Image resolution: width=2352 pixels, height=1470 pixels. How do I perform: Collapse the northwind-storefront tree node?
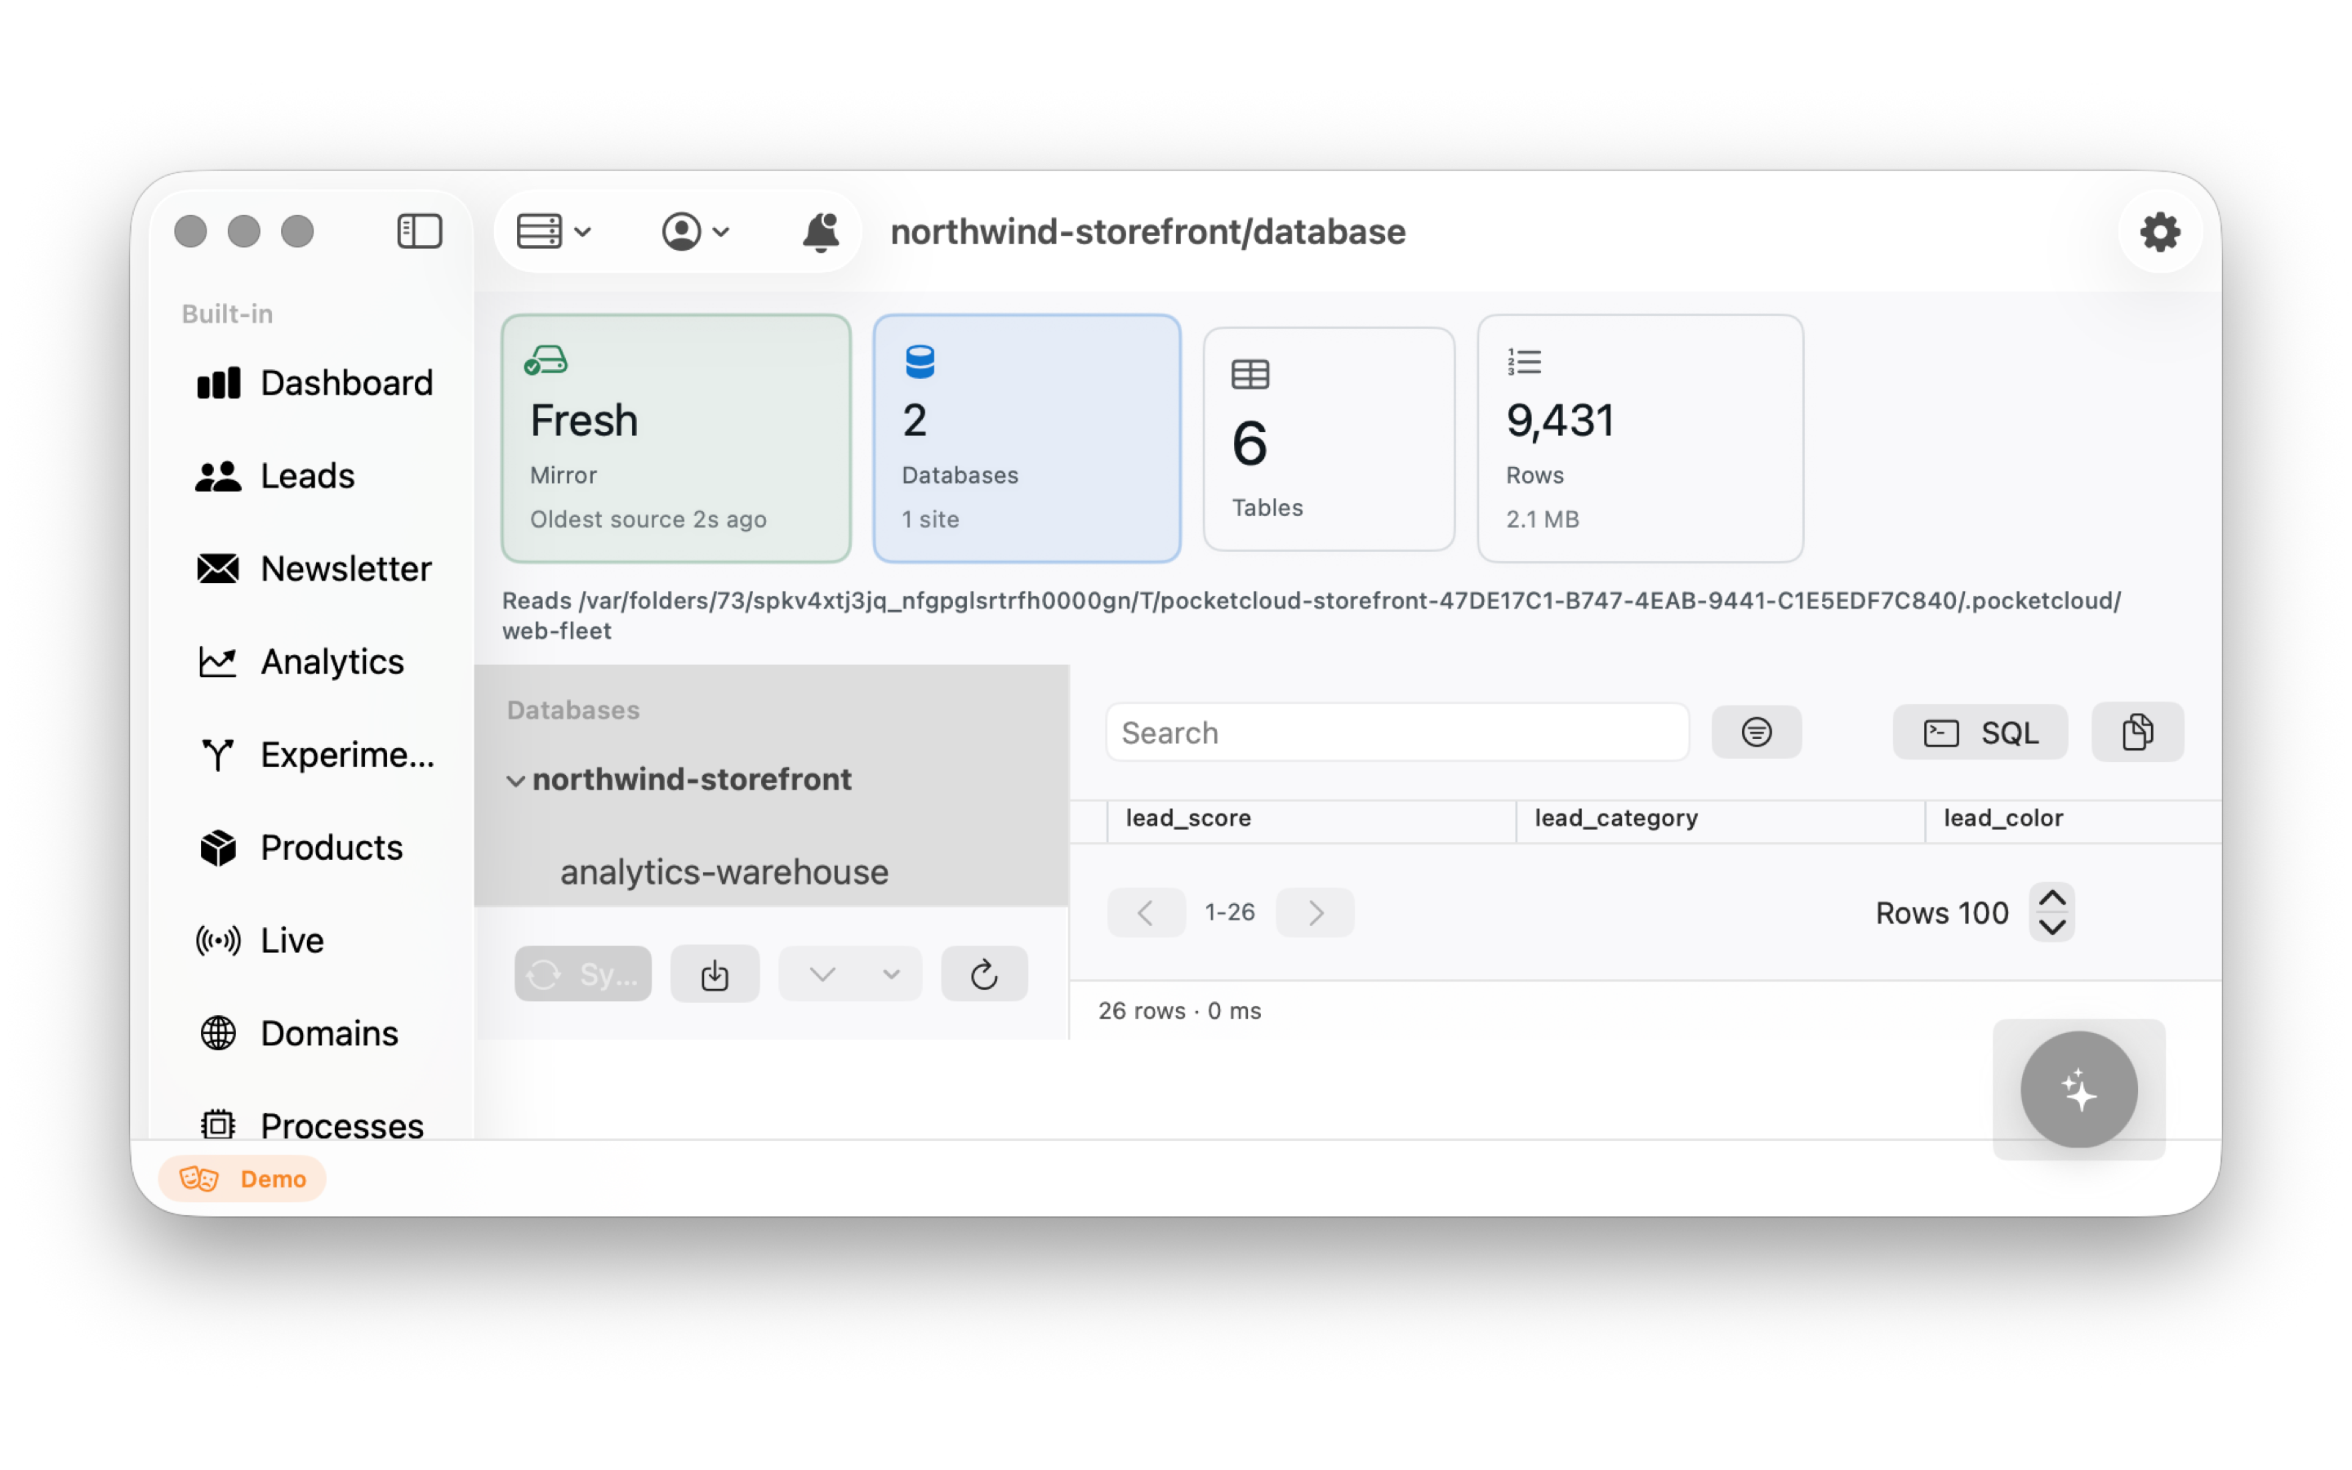[515, 780]
